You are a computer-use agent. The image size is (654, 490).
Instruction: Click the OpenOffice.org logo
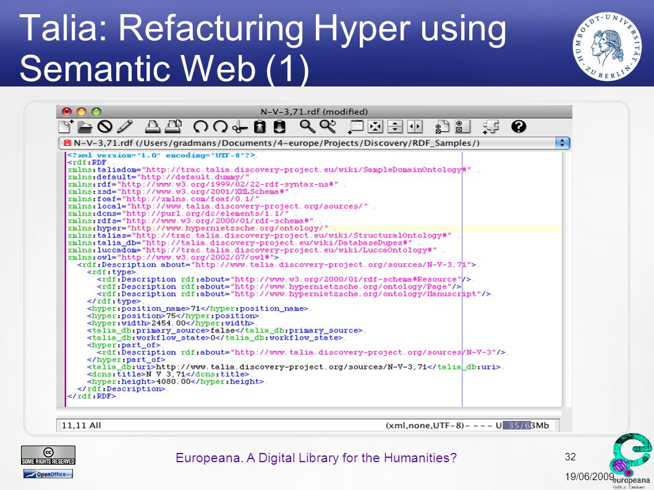point(48,474)
